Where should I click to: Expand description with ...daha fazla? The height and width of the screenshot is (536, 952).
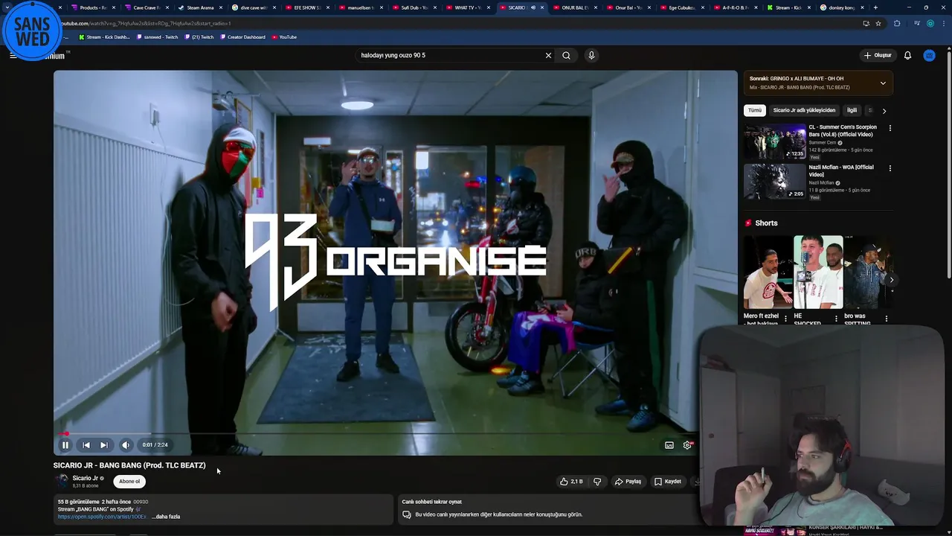(x=166, y=517)
